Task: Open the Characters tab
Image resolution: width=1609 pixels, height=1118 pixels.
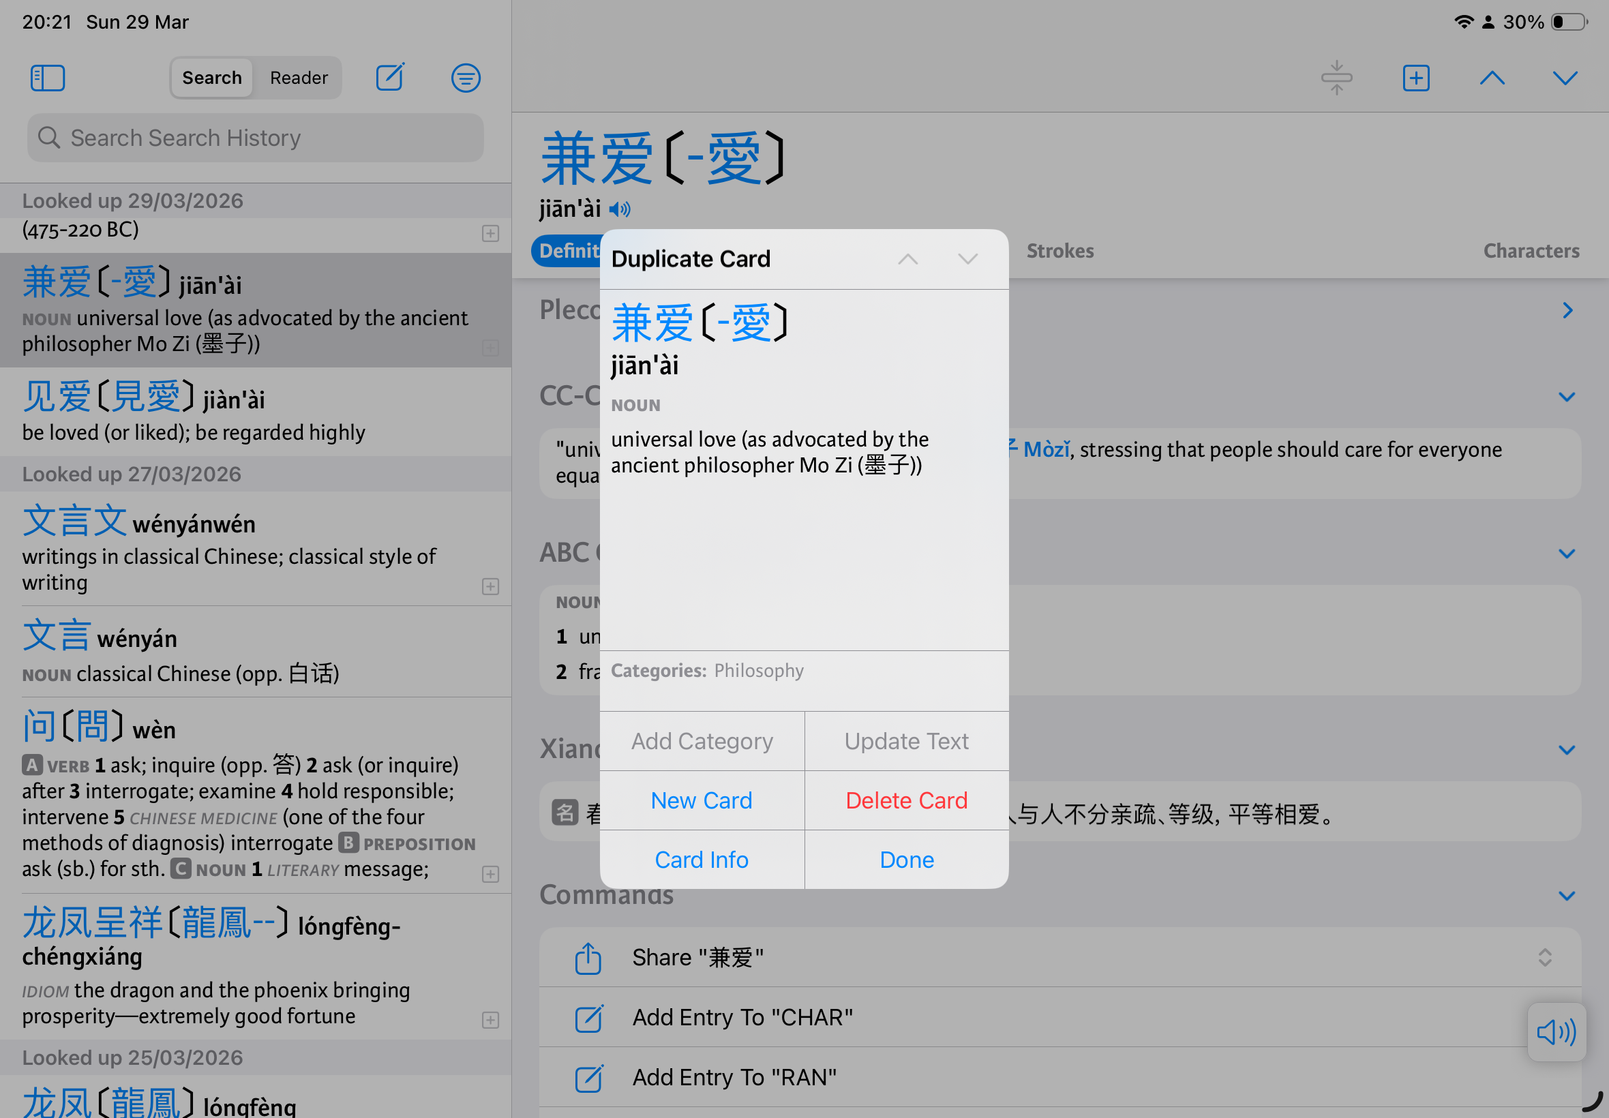Action: pyautogui.click(x=1531, y=251)
